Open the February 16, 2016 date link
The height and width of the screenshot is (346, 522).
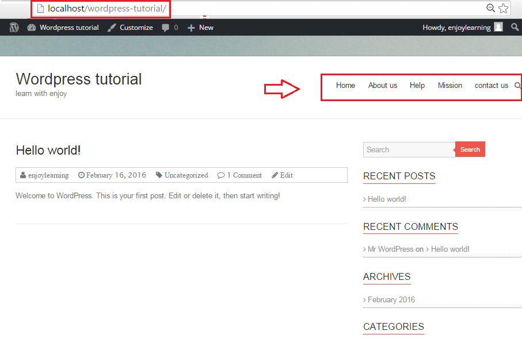116,175
